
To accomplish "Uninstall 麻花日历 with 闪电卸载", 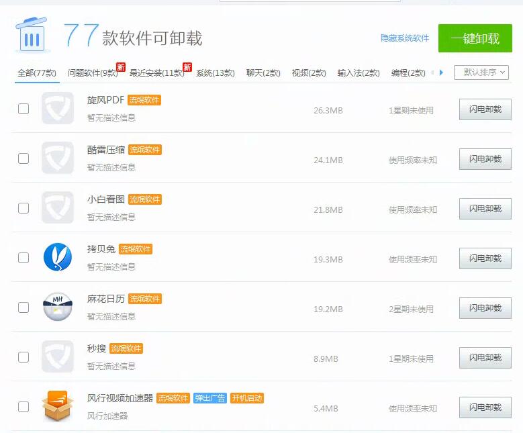I will tap(485, 308).
